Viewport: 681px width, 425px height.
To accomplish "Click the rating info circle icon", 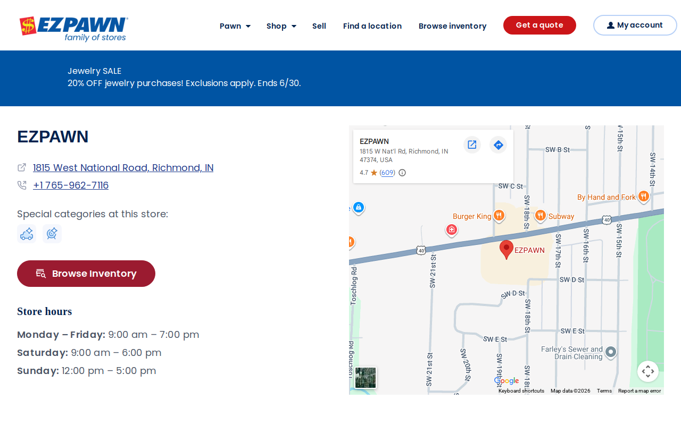I will [402, 173].
